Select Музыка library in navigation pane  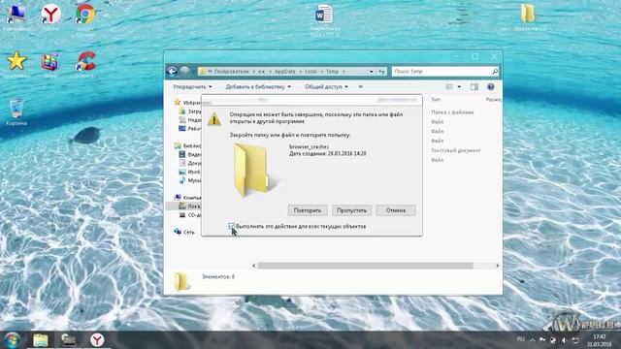pyautogui.click(x=190, y=180)
